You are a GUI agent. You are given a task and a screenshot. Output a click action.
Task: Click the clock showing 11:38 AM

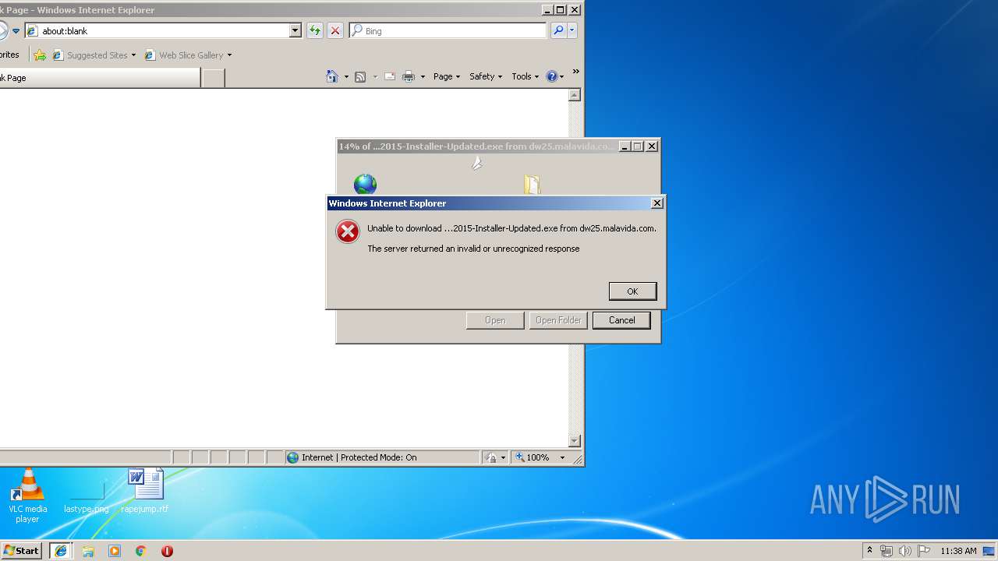[x=958, y=551]
